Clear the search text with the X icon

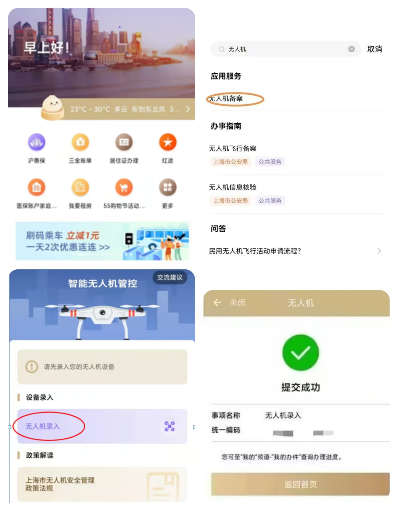pyautogui.click(x=351, y=49)
